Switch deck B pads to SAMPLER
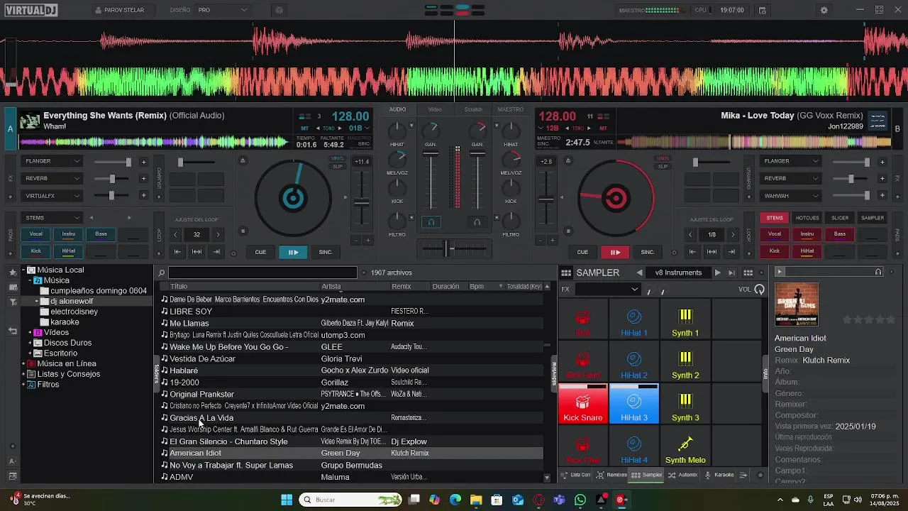 pyautogui.click(x=873, y=218)
